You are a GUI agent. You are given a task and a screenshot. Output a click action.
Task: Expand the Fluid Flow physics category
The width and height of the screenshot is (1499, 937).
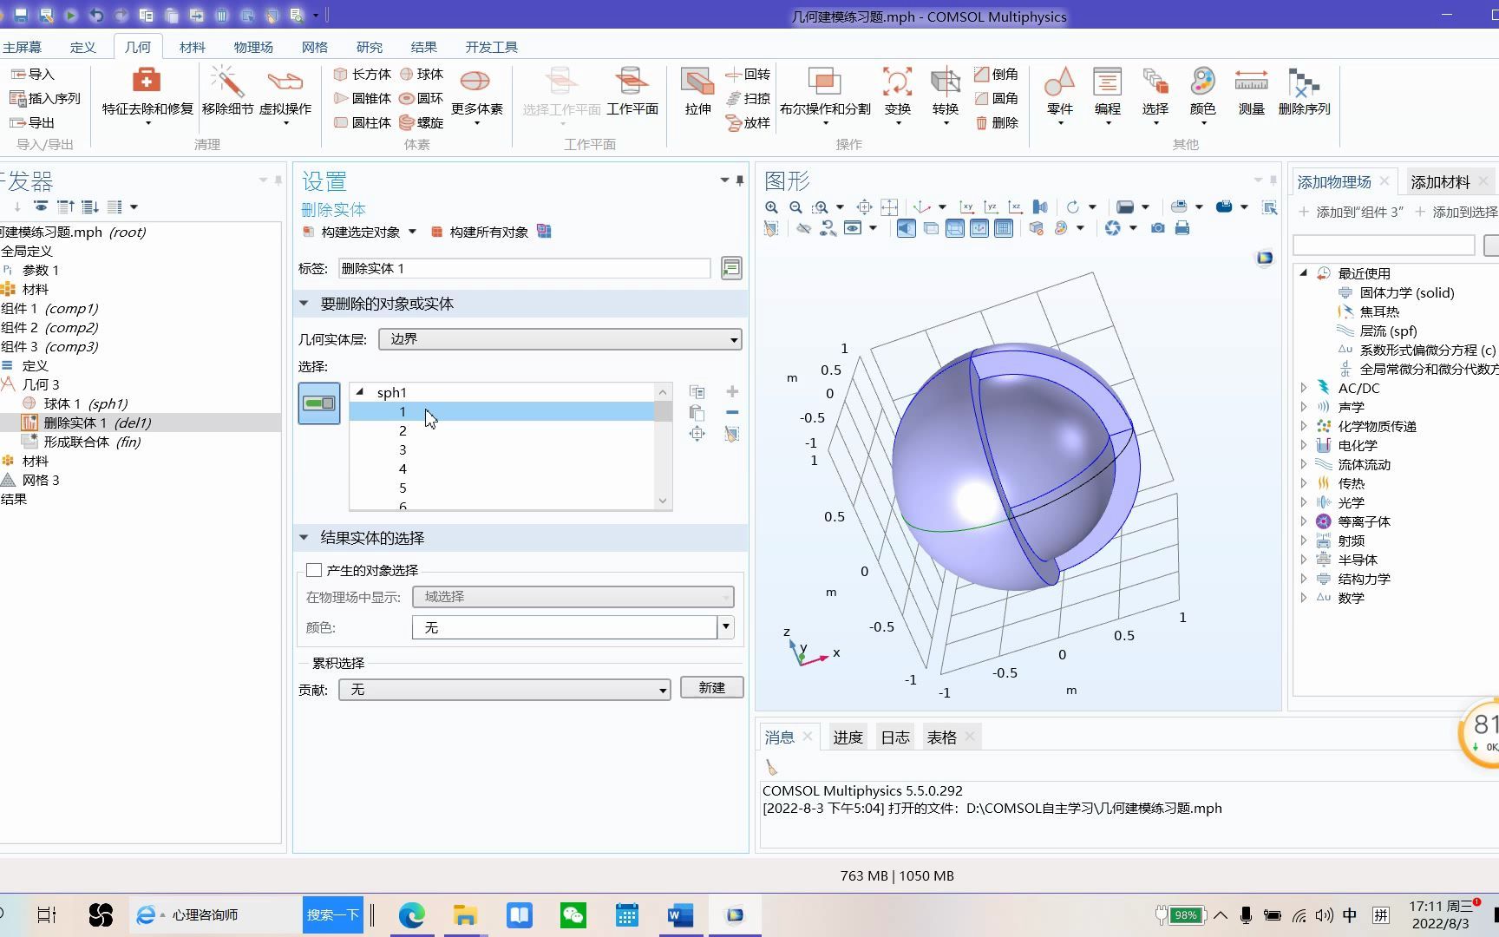point(1304,464)
